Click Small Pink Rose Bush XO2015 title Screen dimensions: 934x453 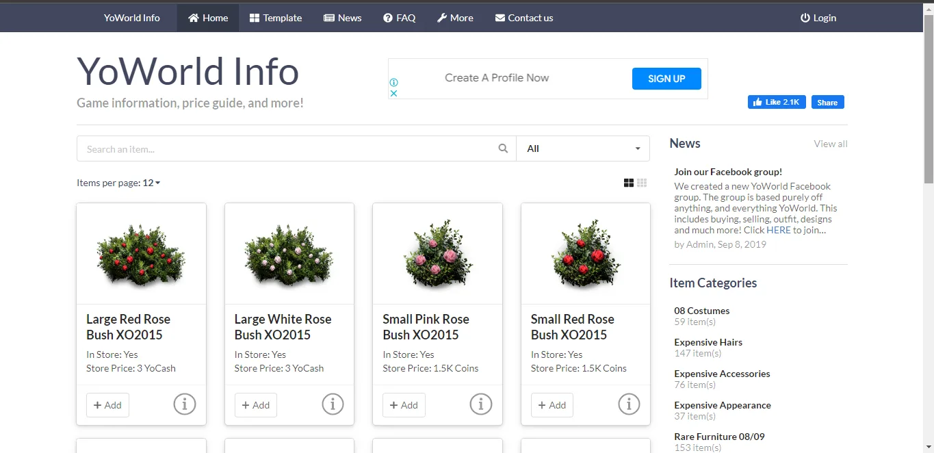coord(426,327)
